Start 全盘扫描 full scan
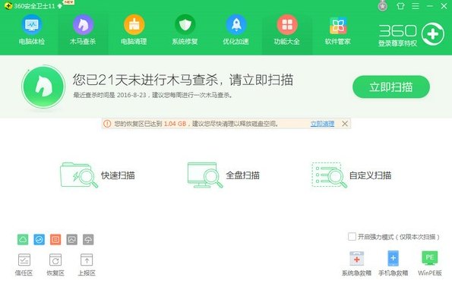The width and height of the screenshot is (452, 290). click(x=223, y=175)
